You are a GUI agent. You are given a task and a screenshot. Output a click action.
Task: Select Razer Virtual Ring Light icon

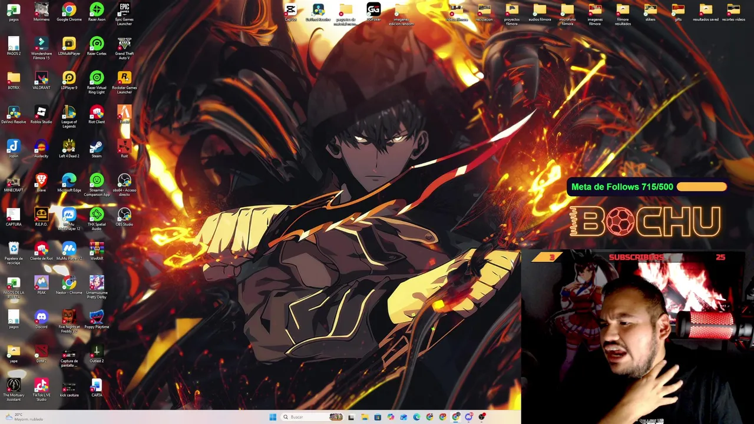point(97,82)
